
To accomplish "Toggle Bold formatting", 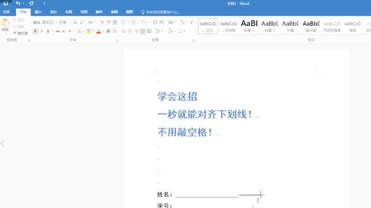I will [x=35, y=31].
